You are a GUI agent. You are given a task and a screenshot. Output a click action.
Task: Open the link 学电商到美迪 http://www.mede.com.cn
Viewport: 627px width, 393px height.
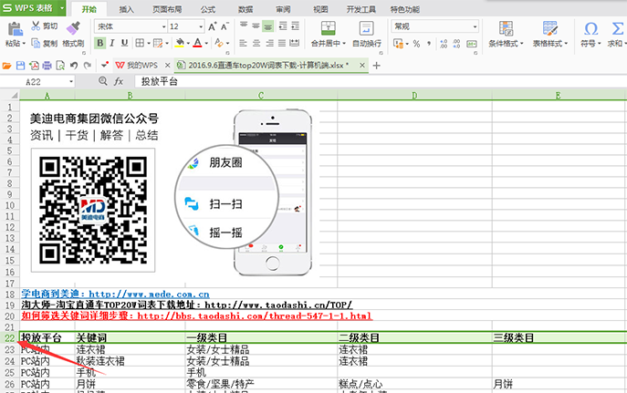coord(115,294)
